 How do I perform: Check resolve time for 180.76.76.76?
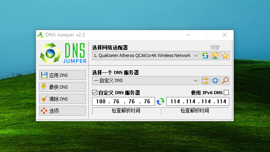[x=126, y=111]
